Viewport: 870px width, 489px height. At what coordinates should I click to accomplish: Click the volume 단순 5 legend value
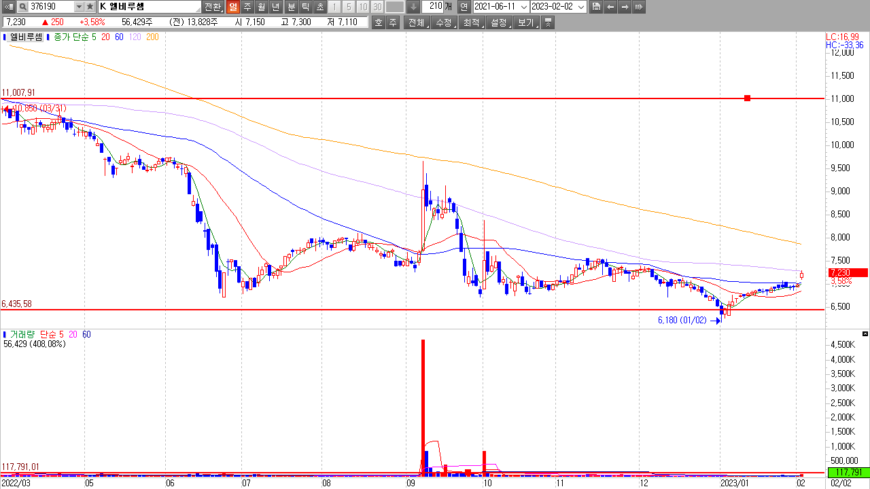pyautogui.click(x=52, y=334)
